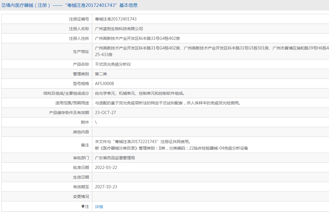Select approval date 2022-03-22
Screen dimensions: 329x213
[x=106, y=167]
